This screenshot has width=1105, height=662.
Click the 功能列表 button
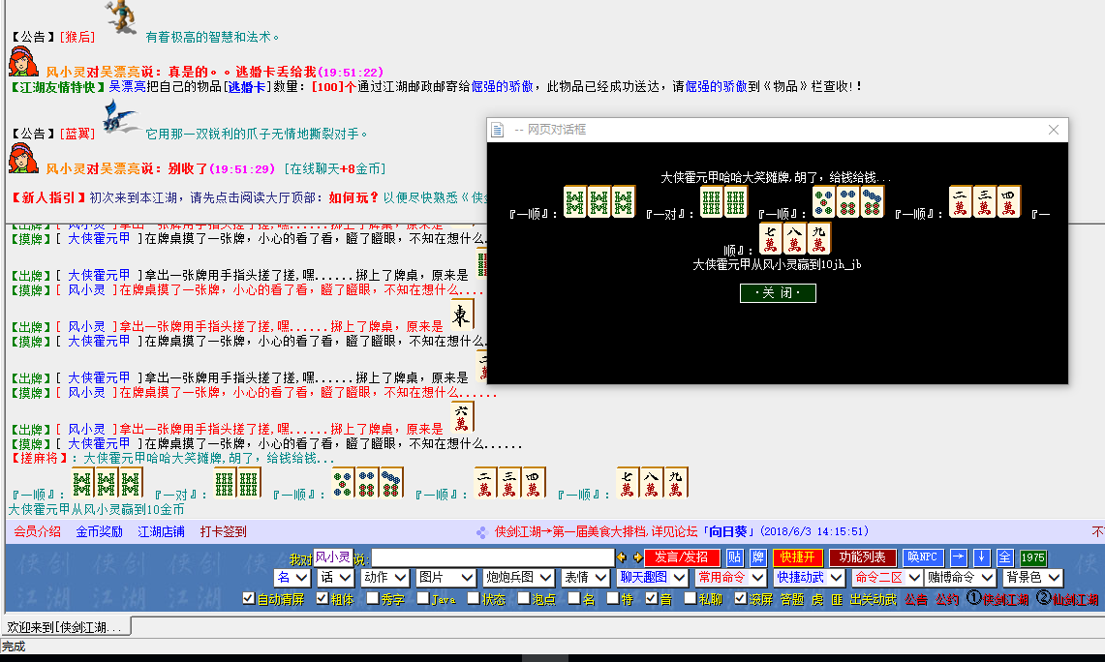(x=863, y=557)
